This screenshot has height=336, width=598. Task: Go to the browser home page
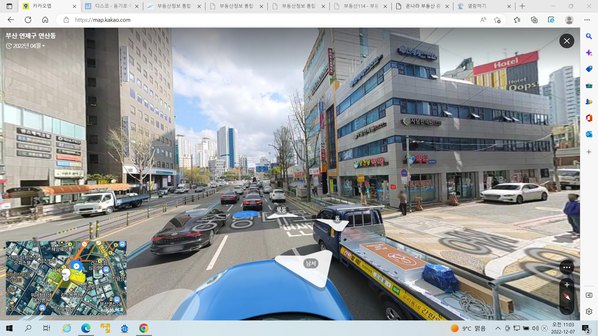45,20
